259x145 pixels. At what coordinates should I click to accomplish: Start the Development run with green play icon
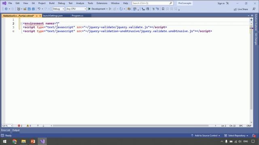point(89,9)
